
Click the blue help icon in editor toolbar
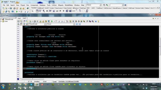96,21
